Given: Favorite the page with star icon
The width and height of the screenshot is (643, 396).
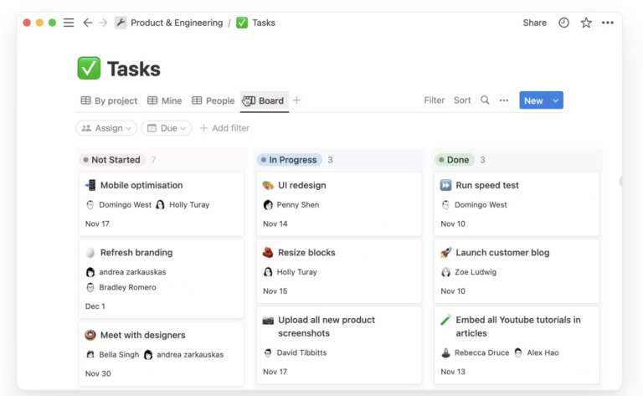Looking at the screenshot, I should (x=586, y=23).
